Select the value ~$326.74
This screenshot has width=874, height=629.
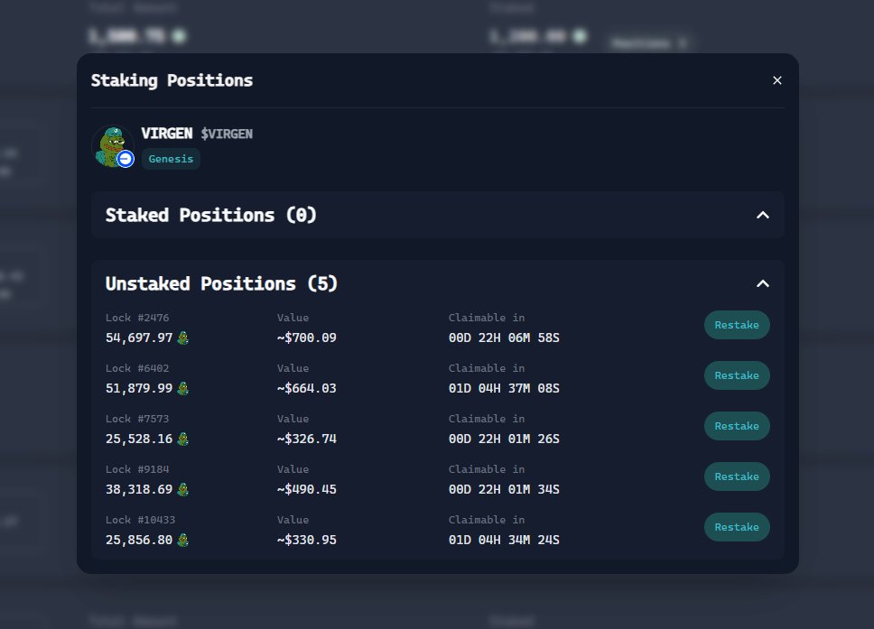pos(307,439)
